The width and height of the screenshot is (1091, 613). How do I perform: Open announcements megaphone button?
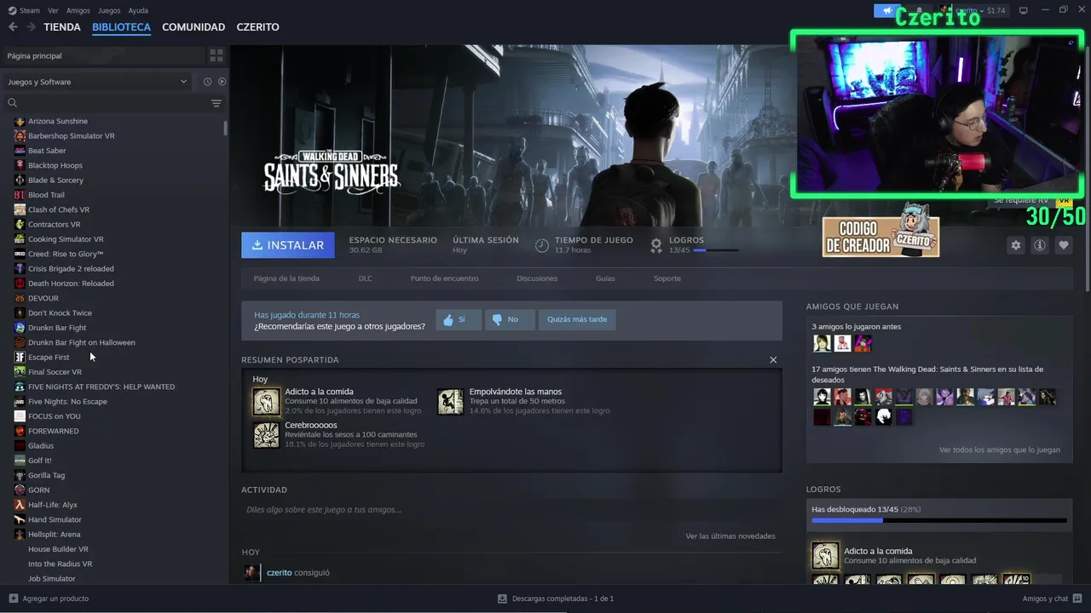click(x=887, y=10)
